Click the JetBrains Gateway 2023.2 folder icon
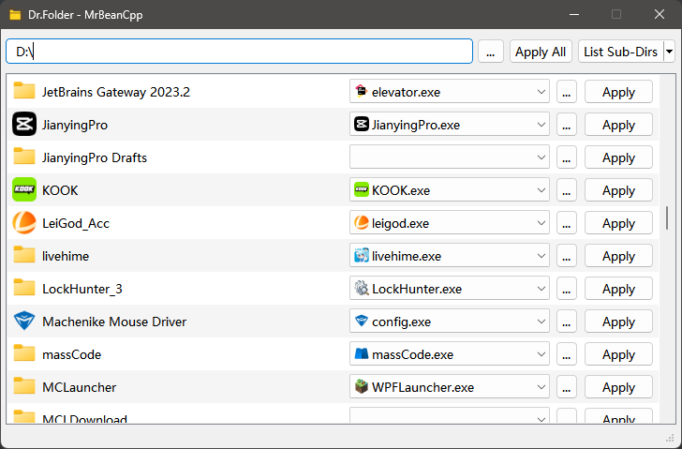The image size is (682, 449). [x=24, y=91]
